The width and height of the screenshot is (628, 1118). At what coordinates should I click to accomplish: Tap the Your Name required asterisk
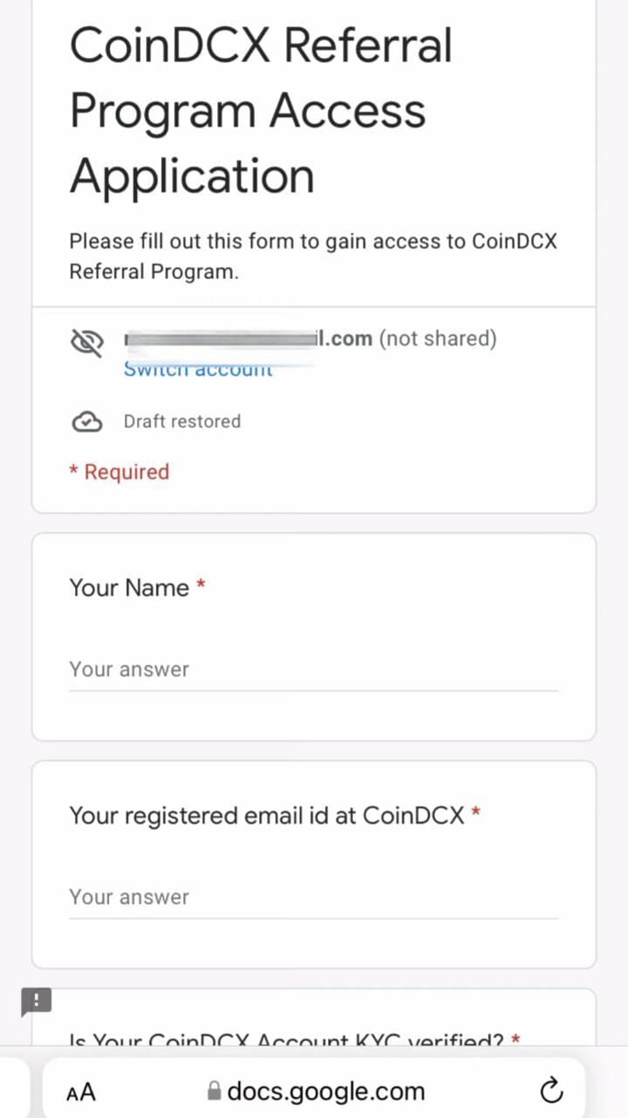pyautogui.click(x=201, y=587)
